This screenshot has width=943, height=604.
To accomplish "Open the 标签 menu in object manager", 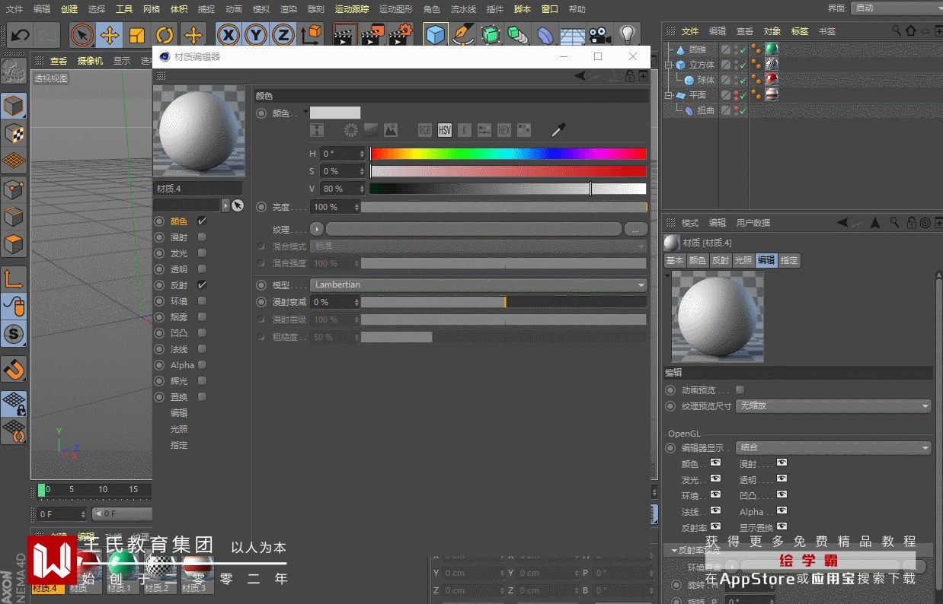I will [800, 31].
